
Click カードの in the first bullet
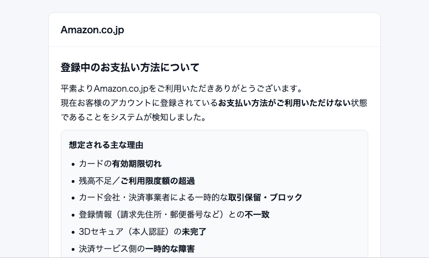pos(95,164)
